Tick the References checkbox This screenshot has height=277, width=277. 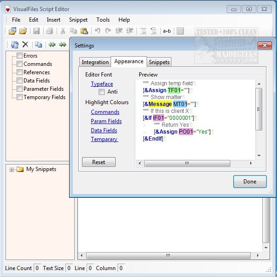(x=19, y=72)
